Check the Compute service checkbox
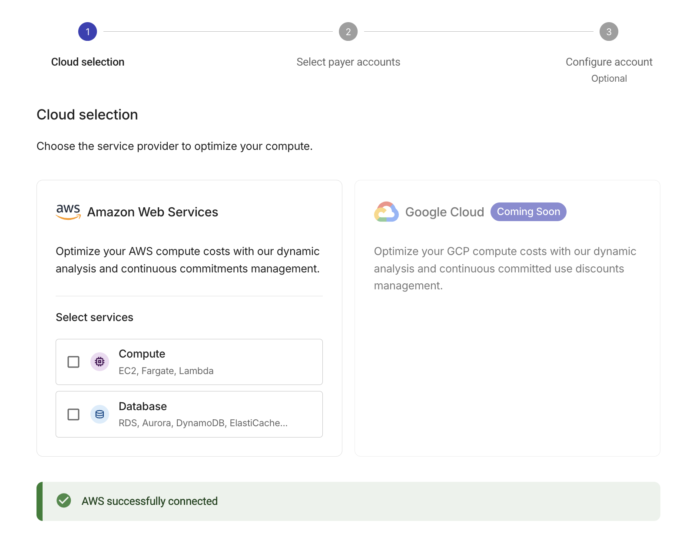Screen dimensions: 683x537 point(73,362)
